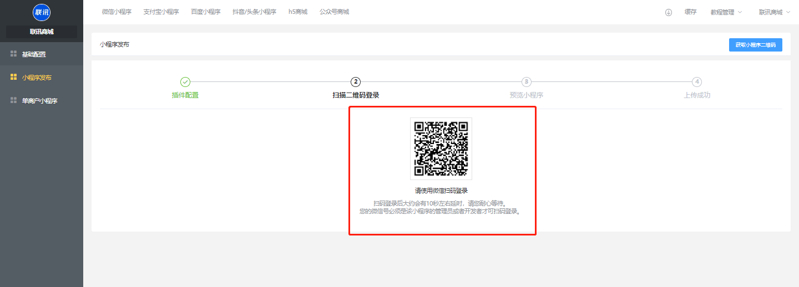Click the 请使用微信扫码登录 text
Screen dimensions: 799x287
[x=441, y=191]
